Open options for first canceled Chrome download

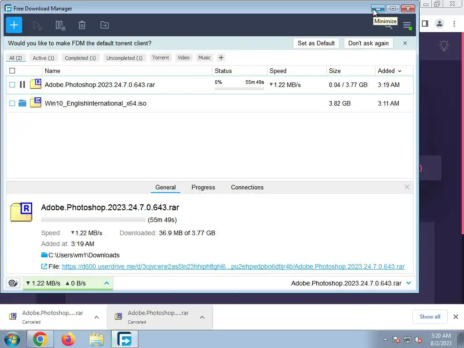pyautogui.click(x=97, y=317)
